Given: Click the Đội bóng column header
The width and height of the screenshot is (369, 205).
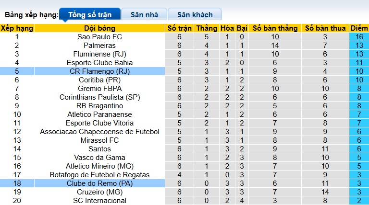Looking at the screenshot, I should (x=99, y=28).
